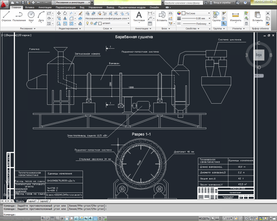
Task: Toggle snap mode in status bar
Action: coord(48,218)
